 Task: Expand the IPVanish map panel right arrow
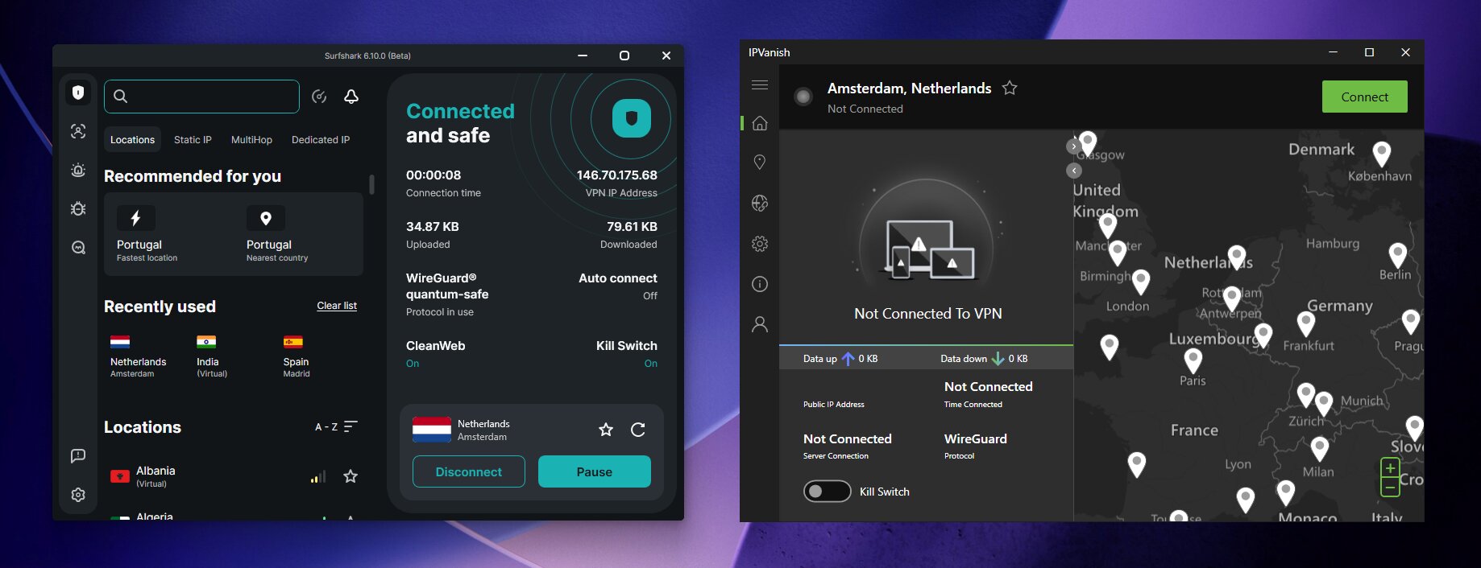[x=1074, y=146]
